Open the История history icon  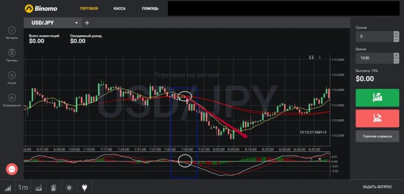(x=12, y=30)
